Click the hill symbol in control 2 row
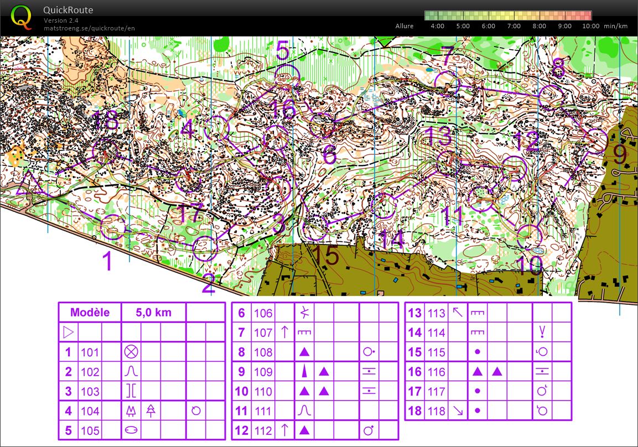The width and height of the screenshot is (638, 447). point(131,372)
